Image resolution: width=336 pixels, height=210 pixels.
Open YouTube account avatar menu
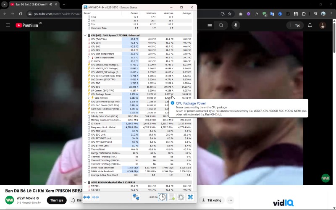(323, 25)
